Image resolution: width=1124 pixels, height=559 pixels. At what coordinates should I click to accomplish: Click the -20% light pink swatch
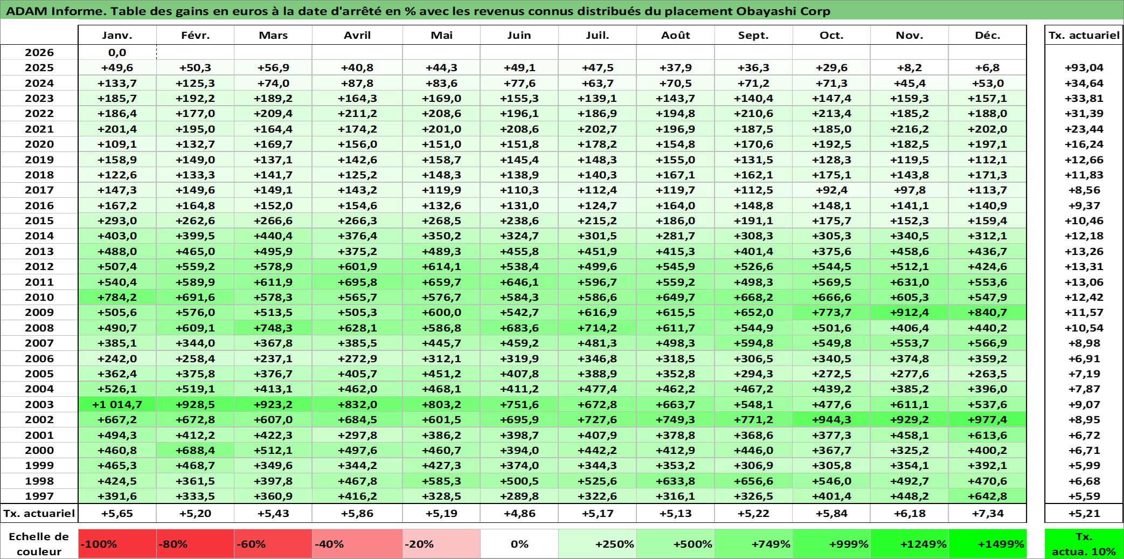click(441, 544)
